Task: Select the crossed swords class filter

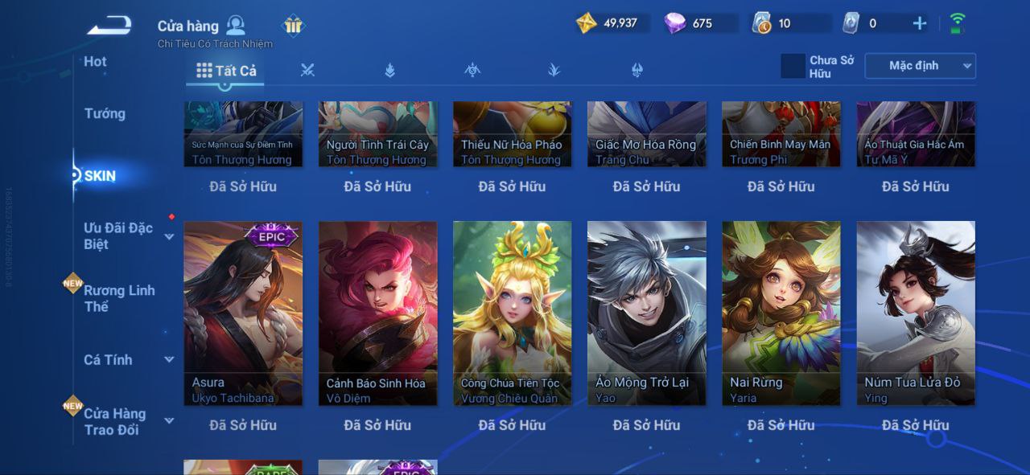Action: pyautogui.click(x=307, y=71)
